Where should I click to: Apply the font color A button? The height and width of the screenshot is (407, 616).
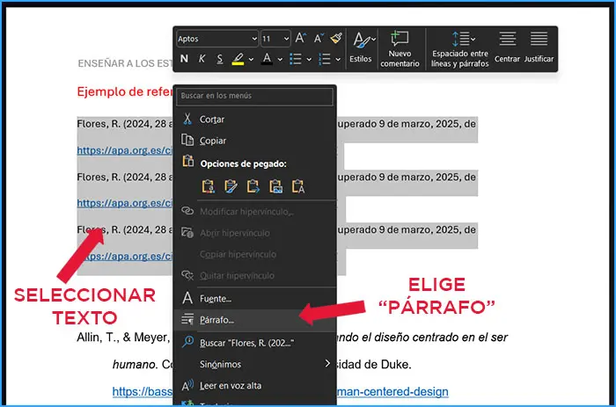click(x=268, y=59)
